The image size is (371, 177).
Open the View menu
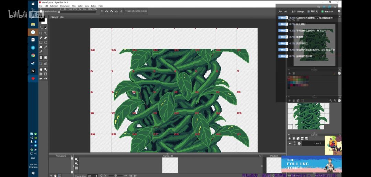(x=87, y=6)
